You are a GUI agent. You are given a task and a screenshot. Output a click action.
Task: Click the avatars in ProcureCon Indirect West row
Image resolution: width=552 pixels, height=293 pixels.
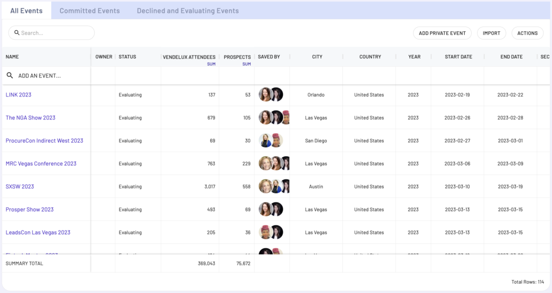271,141
